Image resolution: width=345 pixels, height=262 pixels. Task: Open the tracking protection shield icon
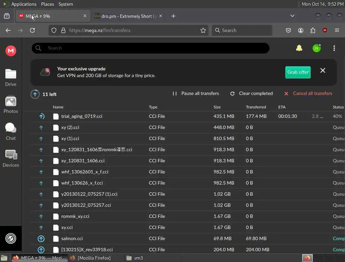(54, 30)
